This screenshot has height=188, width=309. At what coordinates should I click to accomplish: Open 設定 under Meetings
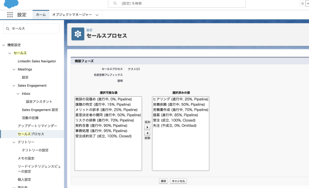click(25, 77)
